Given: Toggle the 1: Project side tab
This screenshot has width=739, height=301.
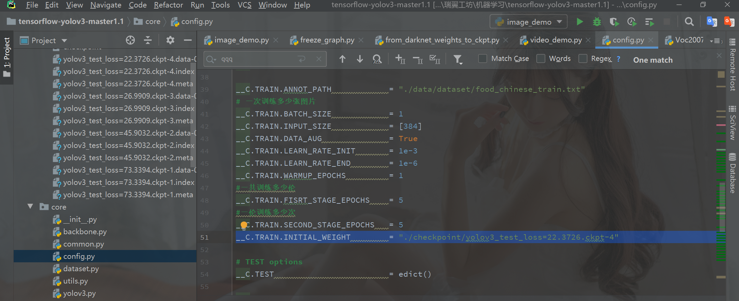Looking at the screenshot, I should click(7, 57).
